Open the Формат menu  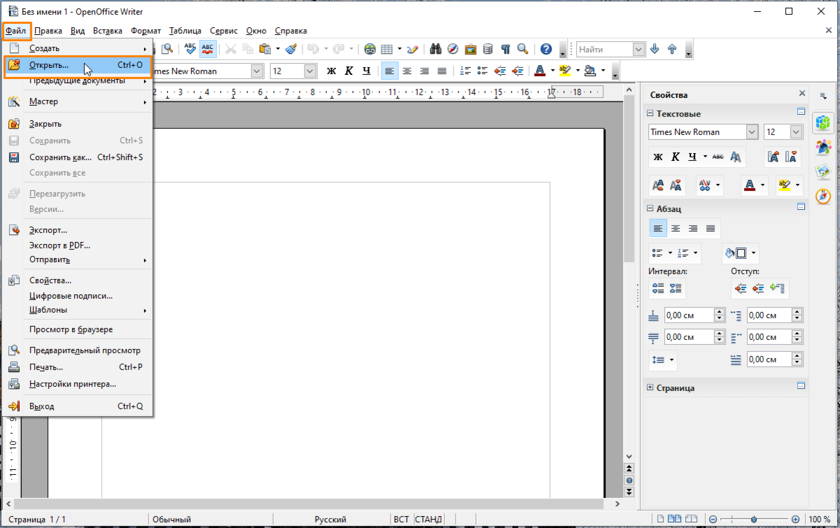146,31
